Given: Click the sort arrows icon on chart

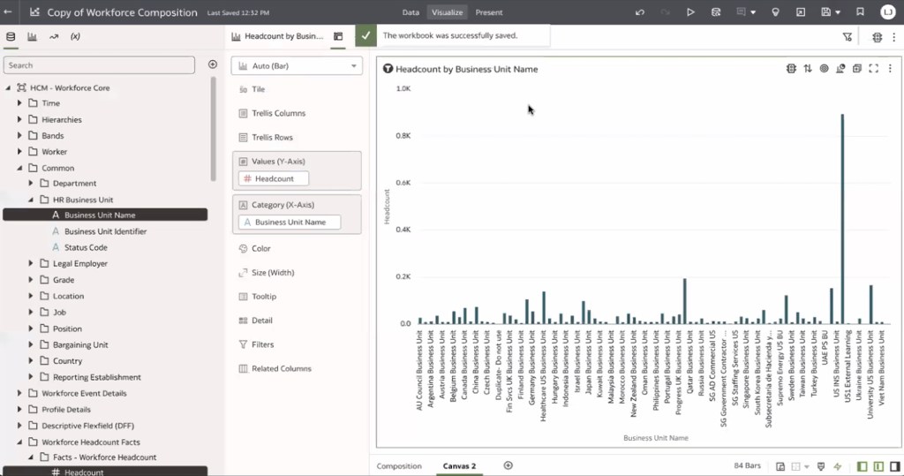Looking at the screenshot, I should coord(807,69).
